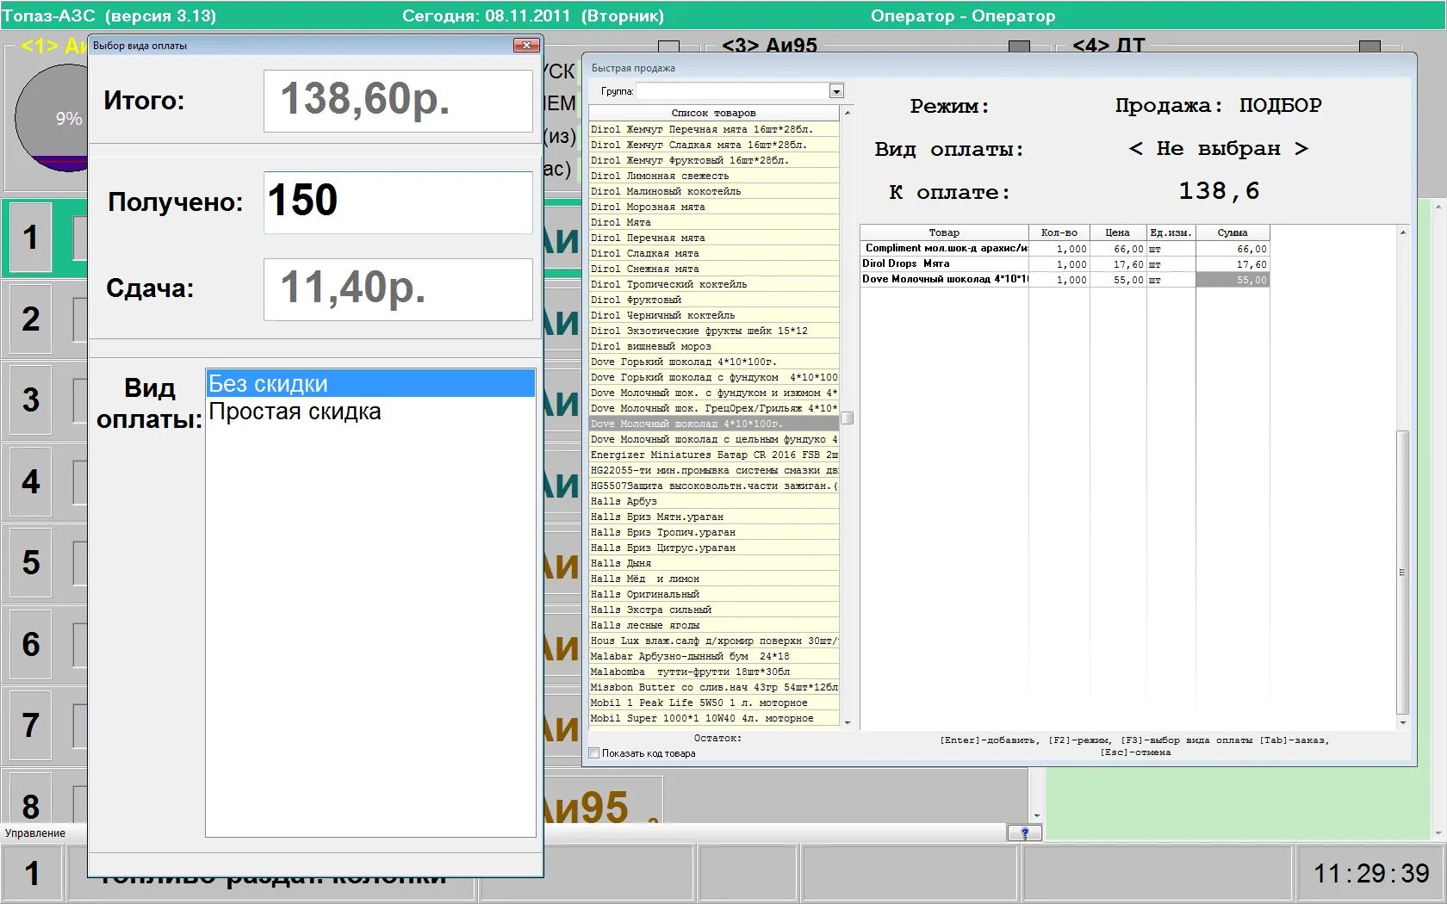Click the <3> Аи95 pump header

pyautogui.click(x=769, y=46)
